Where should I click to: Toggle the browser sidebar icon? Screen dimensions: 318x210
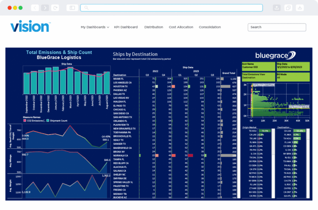(x=72, y=8)
